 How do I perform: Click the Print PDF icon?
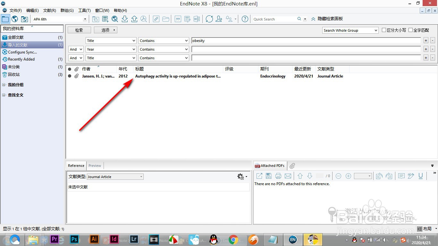tap(278, 176)
